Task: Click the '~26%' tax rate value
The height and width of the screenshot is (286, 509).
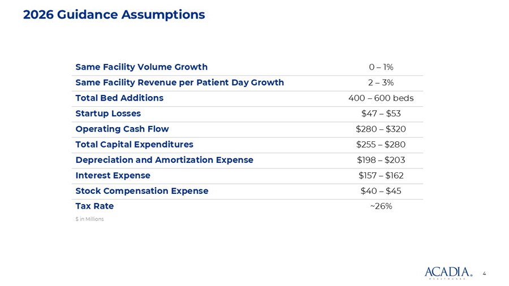Action: pyautogui.click(x=381, y=206)
